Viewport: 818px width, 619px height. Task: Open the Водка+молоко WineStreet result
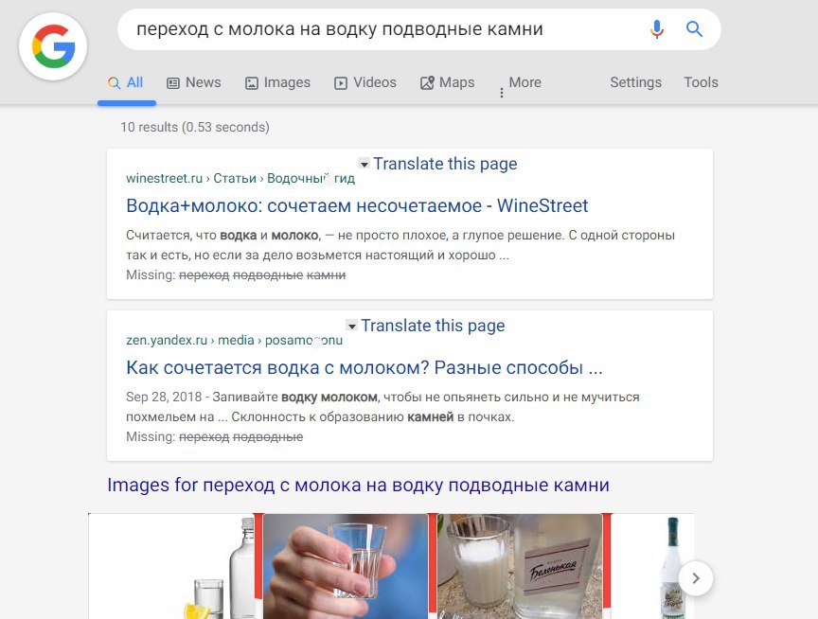357,206
